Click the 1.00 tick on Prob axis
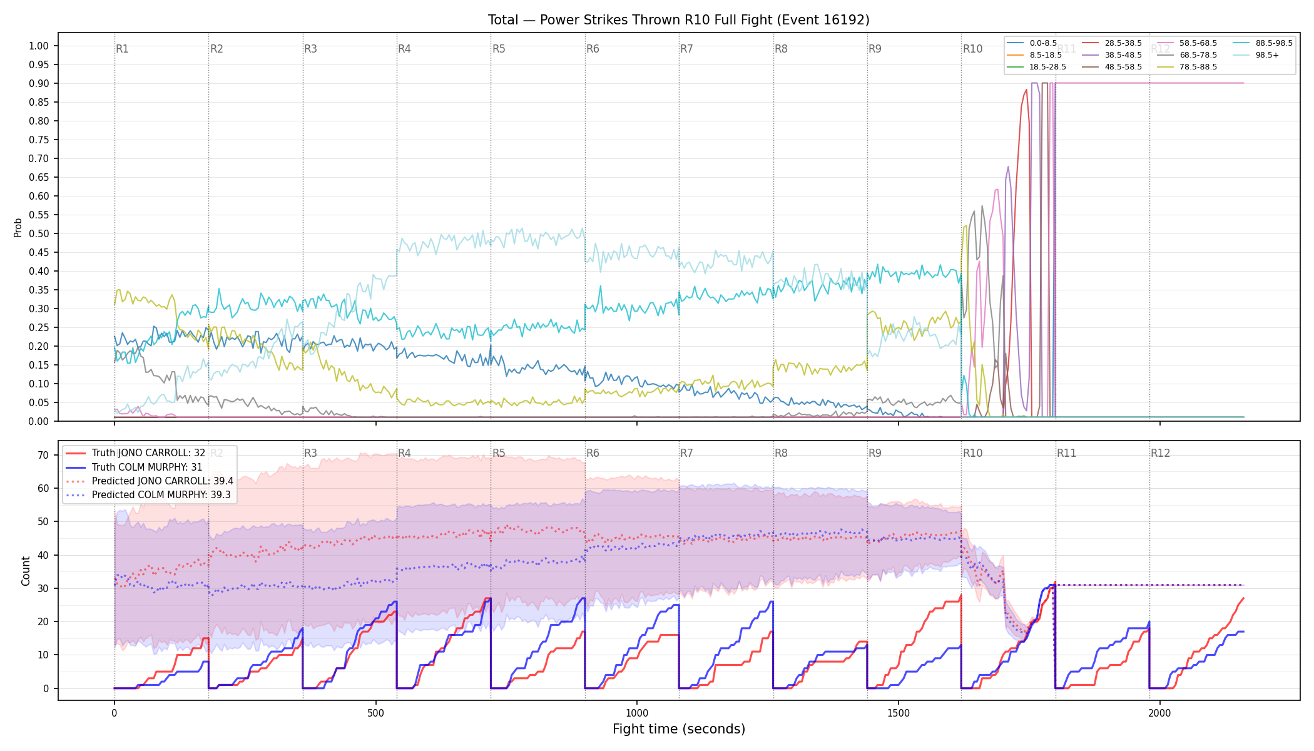Image resolution: width=1314 pixels, height=751 pixels. click(x=39, y=46)
